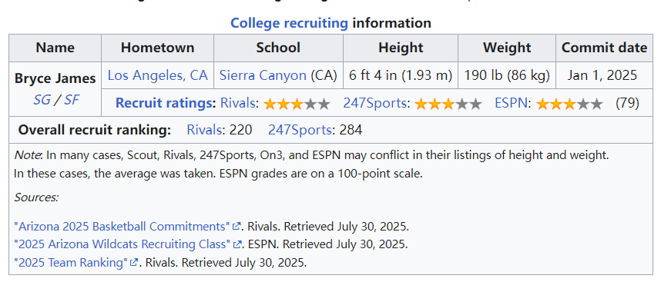Open the Sierra Canyon school link
The width and height of the screenshot is (661, 282).
pyautogui.click(x=263, y=75)
